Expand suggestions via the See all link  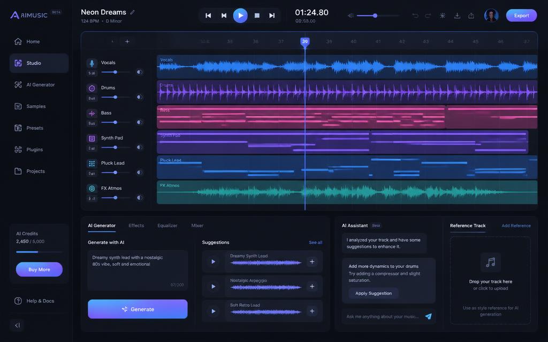tap(315, 242)
